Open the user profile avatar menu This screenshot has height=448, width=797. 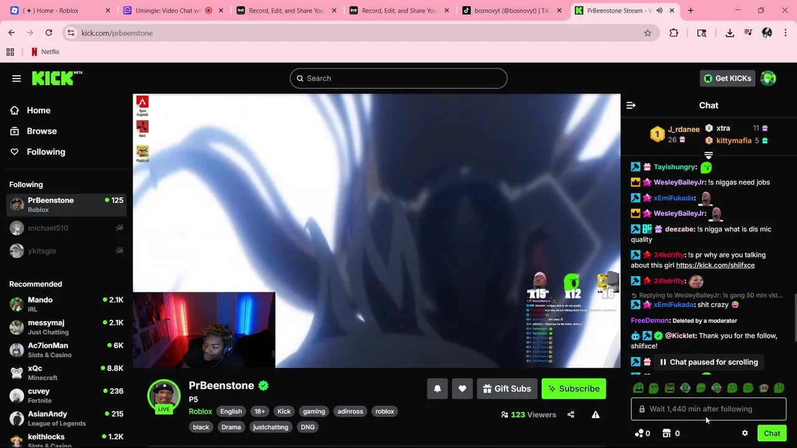click(x=768, y=78)
